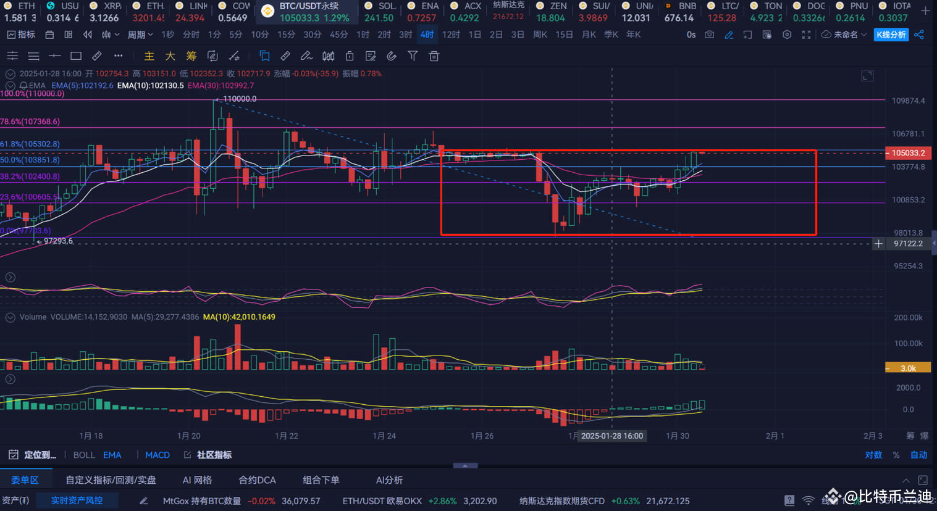Collapse the candle info header toggle
Viewport: 937px width, 511px height.
pyautogui.click(x=11, y=73)
